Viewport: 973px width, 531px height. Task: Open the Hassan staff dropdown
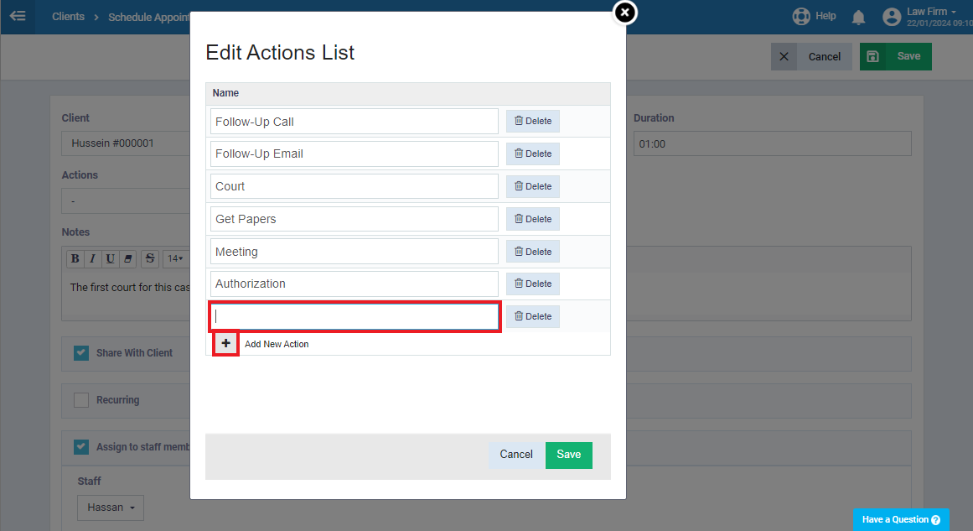[111, 508]
